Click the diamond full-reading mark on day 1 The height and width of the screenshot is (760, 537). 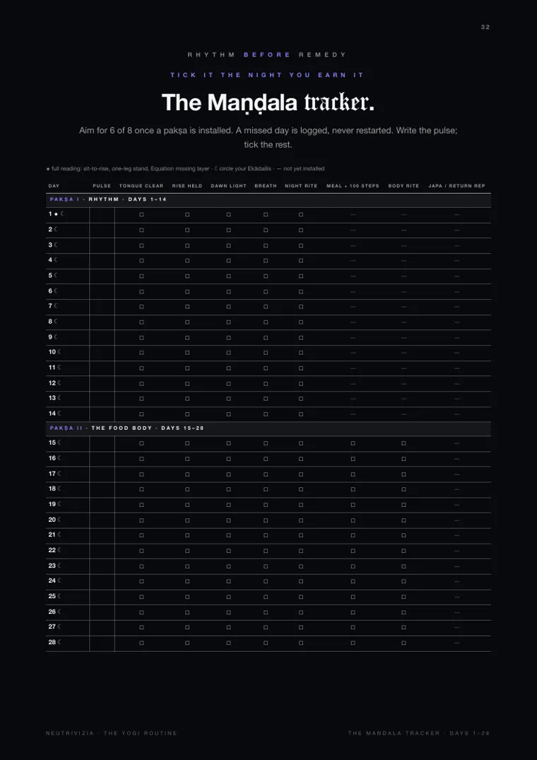56,214
